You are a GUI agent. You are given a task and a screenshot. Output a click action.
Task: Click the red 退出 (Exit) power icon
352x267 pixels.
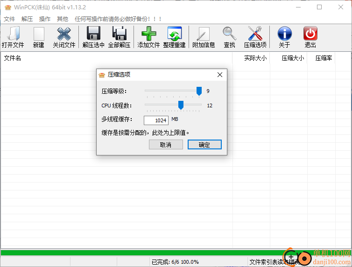pos(310,34)
